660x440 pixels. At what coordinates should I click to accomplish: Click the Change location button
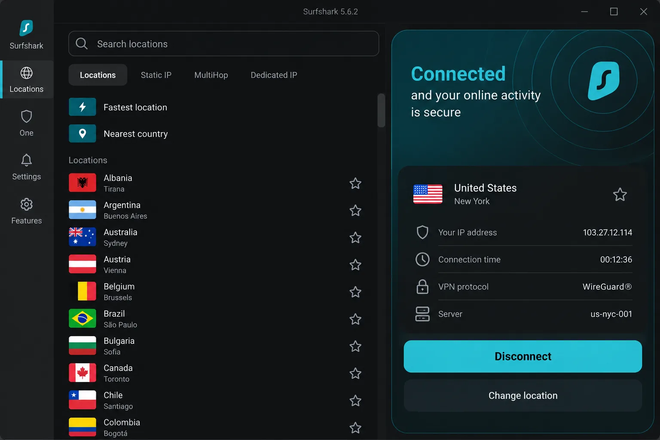(523, 395)
